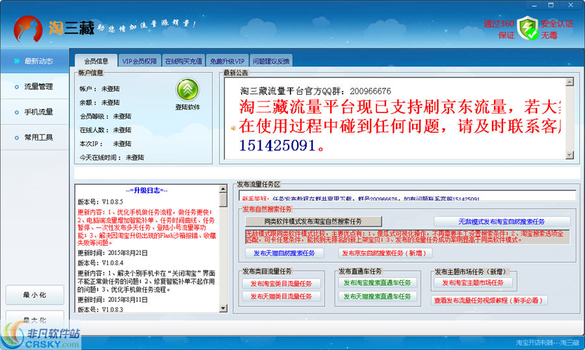Click the 安全认证无毒 text
Screen dimensions: 585x350
556,29
